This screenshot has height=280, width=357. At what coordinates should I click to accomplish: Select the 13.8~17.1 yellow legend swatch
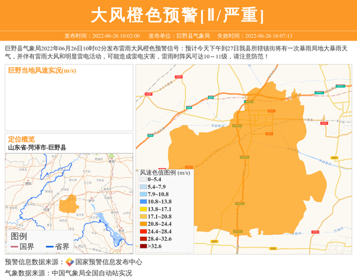tap(143, 209)
